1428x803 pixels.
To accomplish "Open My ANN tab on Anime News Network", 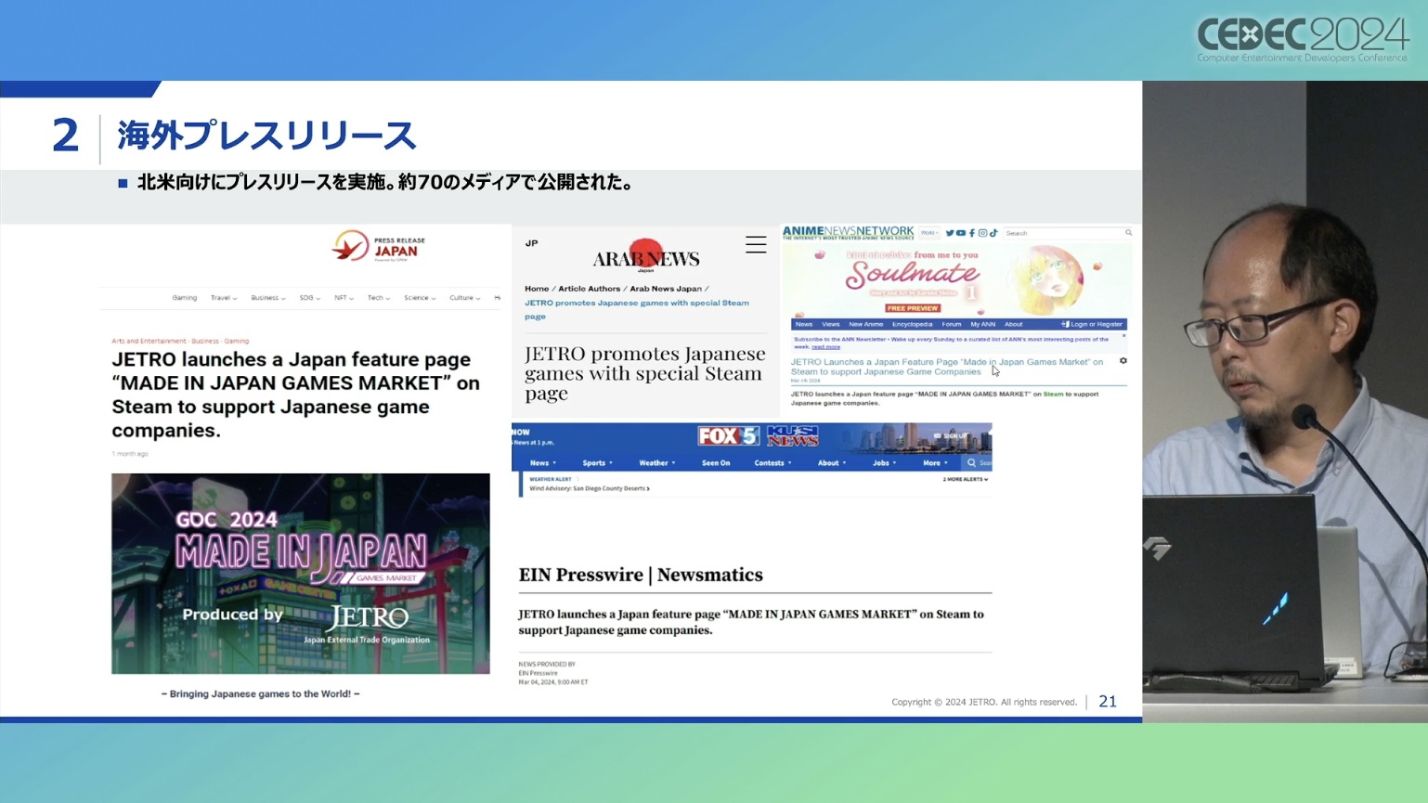I will [x=983, y=324].
